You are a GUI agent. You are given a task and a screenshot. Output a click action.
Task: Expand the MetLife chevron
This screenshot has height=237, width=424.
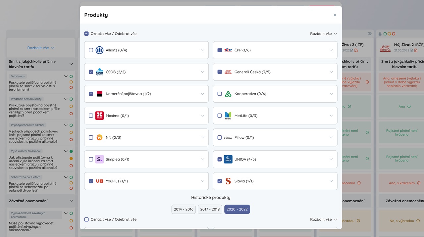[331, 116]
